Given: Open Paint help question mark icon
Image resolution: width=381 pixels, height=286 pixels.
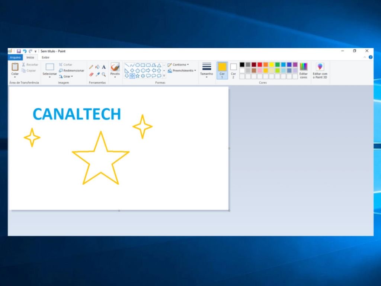Looking at the screenshot, I should pyautogui.click(x=371, y=57).
